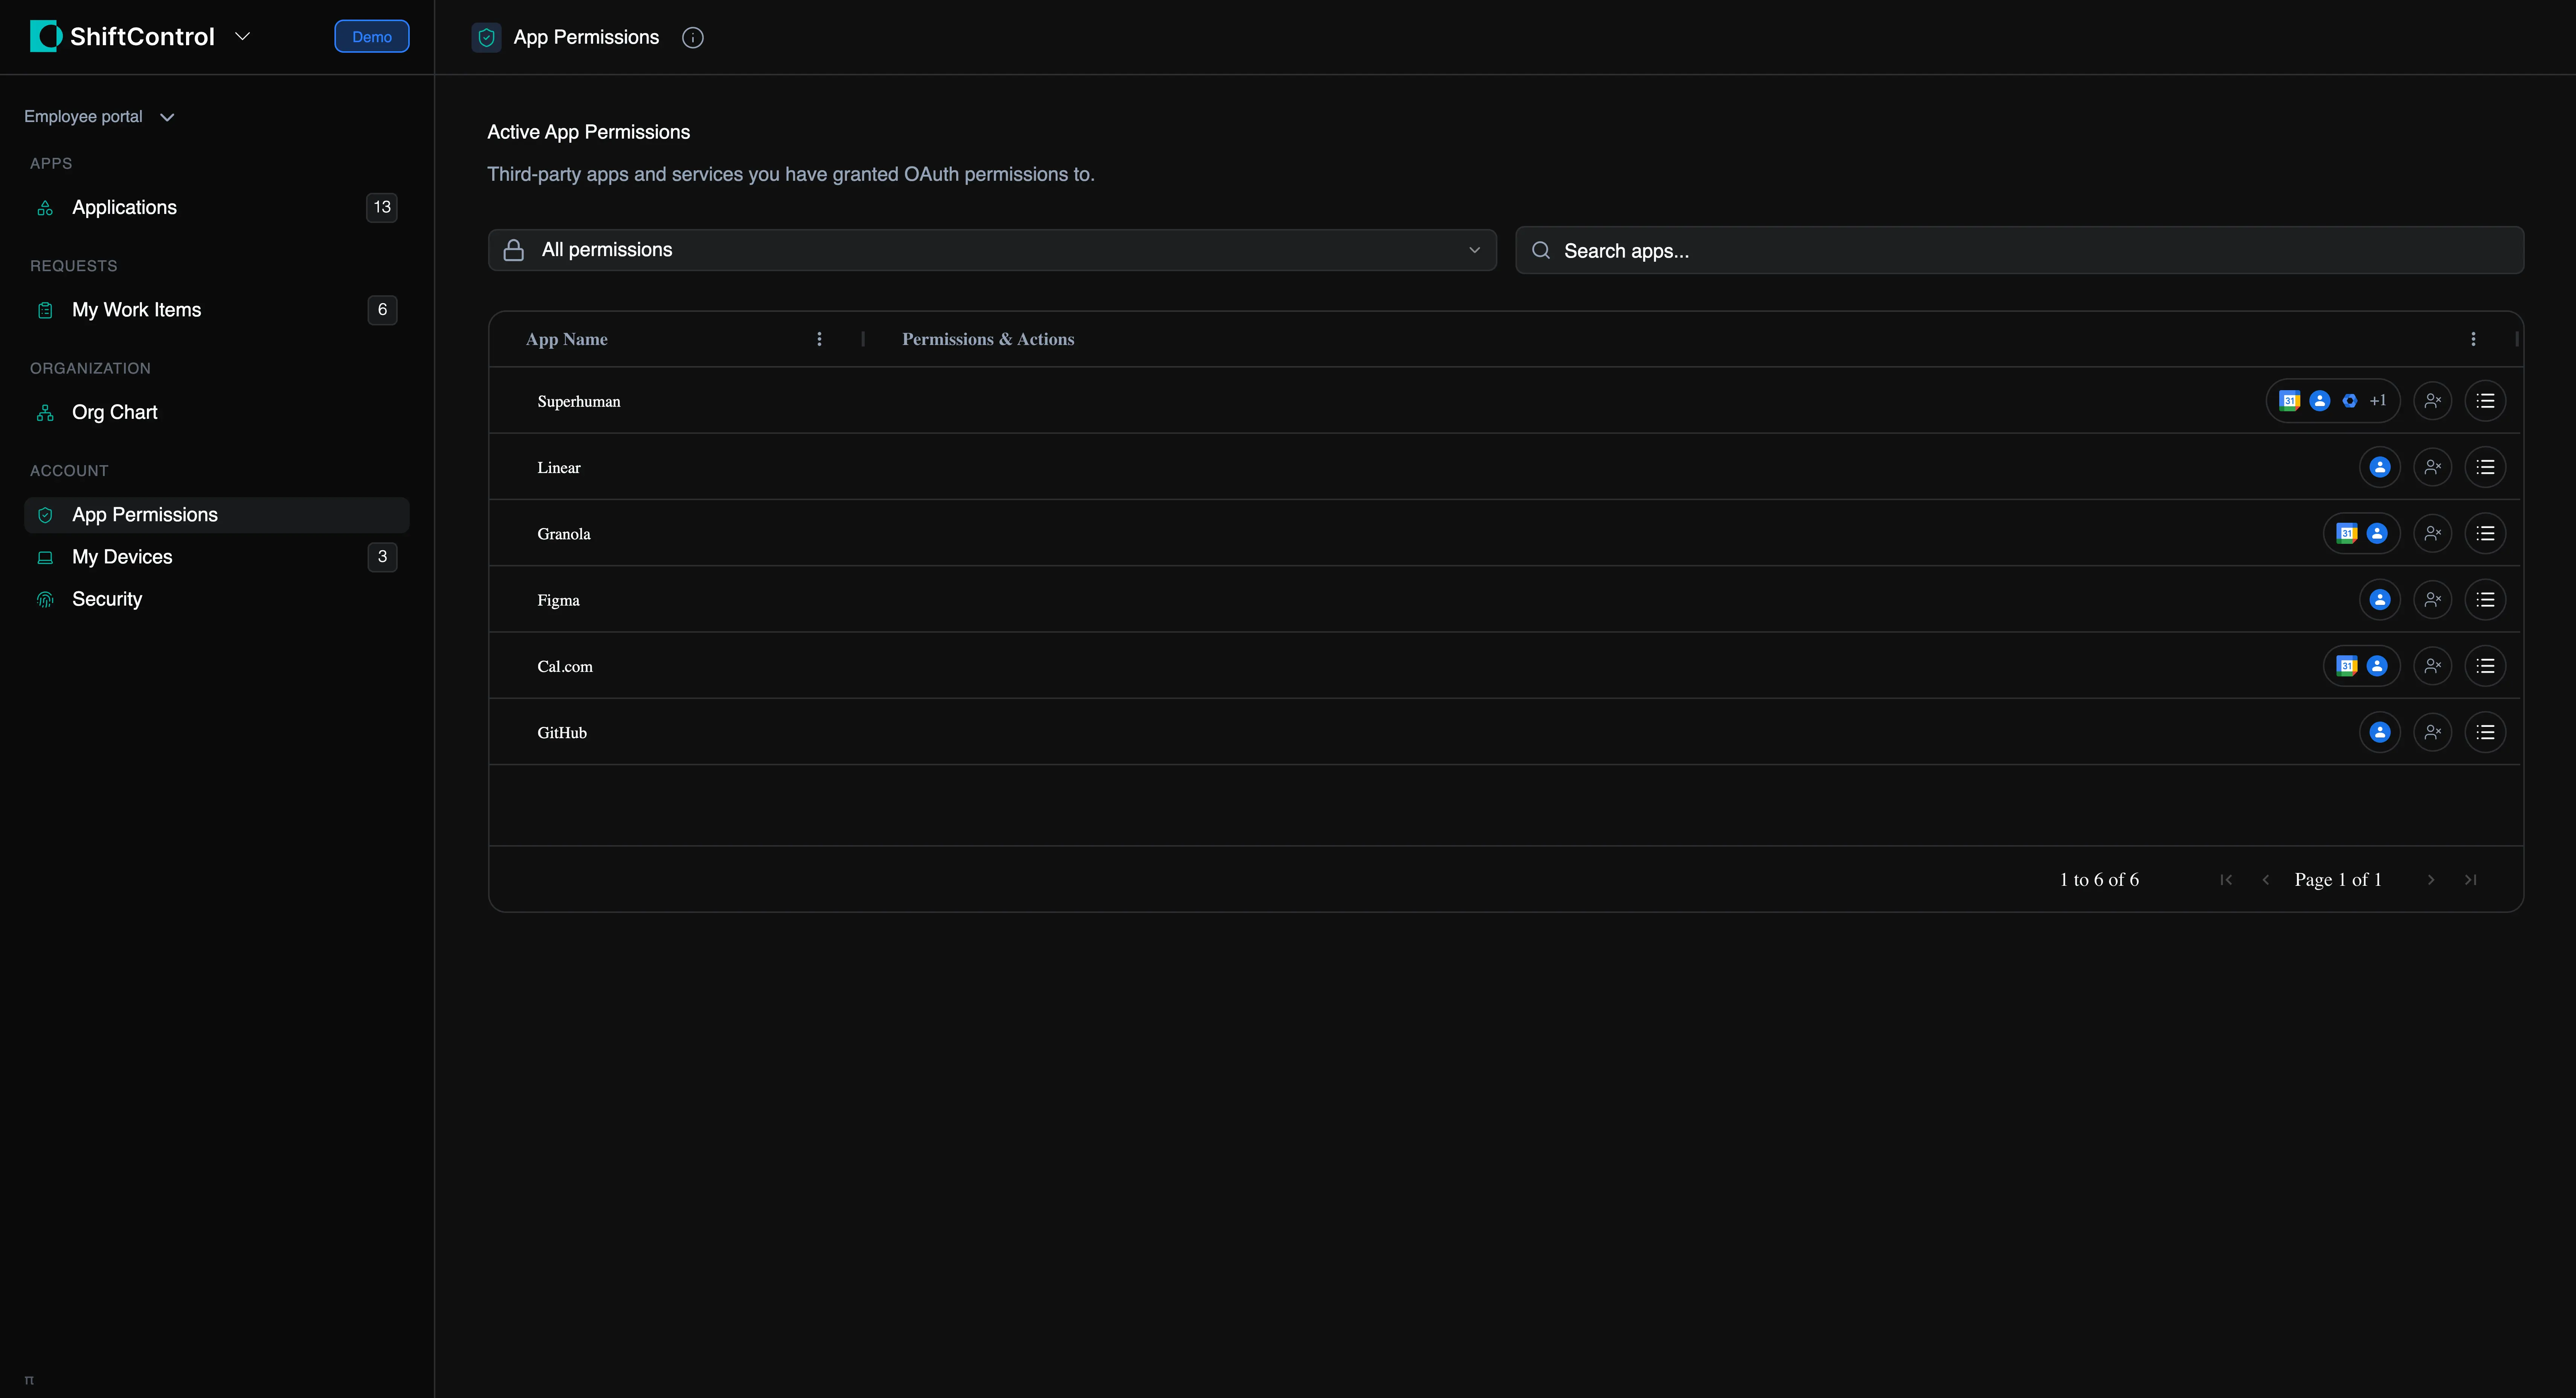Image resolution: width=2576 pixels, height=1398 pixels.
Task: Click the Applications count badge 13
Action: [x=382, y=207]
